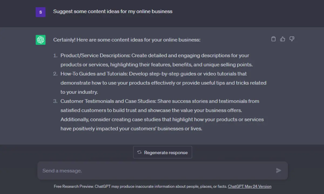Click the circular arrows regenerate icon
The height and width of the screenshot is (194, 324).
[x=139, y=152]
